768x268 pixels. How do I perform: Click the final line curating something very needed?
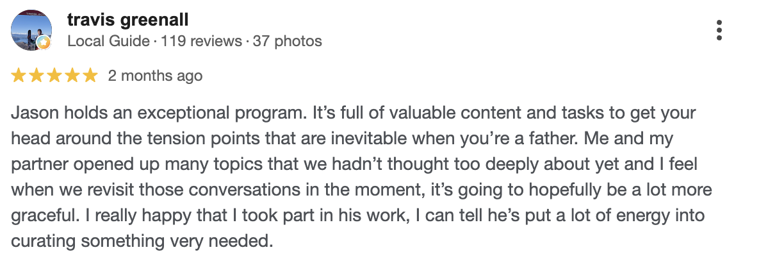(142, 241)
